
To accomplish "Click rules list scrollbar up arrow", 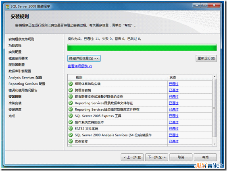I will (x=215, y=76).
